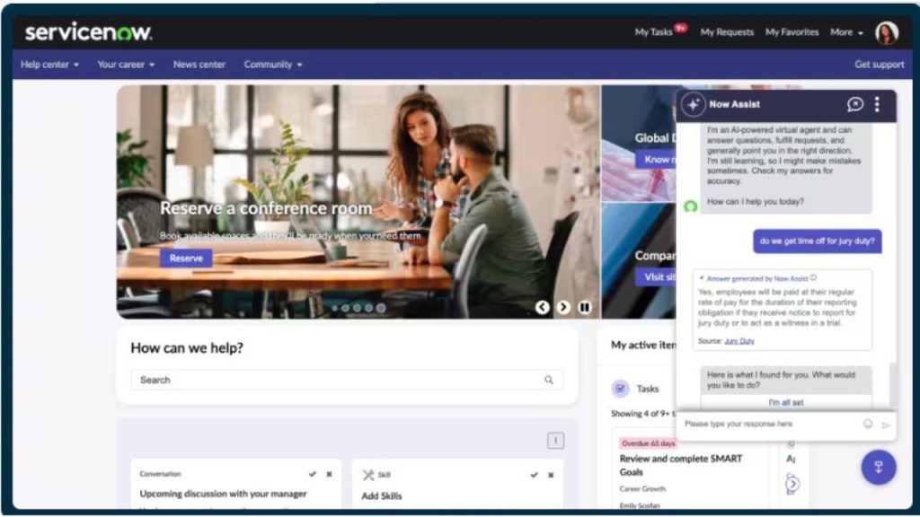The height and width of the screenshot is (517, 920).
Task: Open the More dropdown
Action: tap(846, 32)
